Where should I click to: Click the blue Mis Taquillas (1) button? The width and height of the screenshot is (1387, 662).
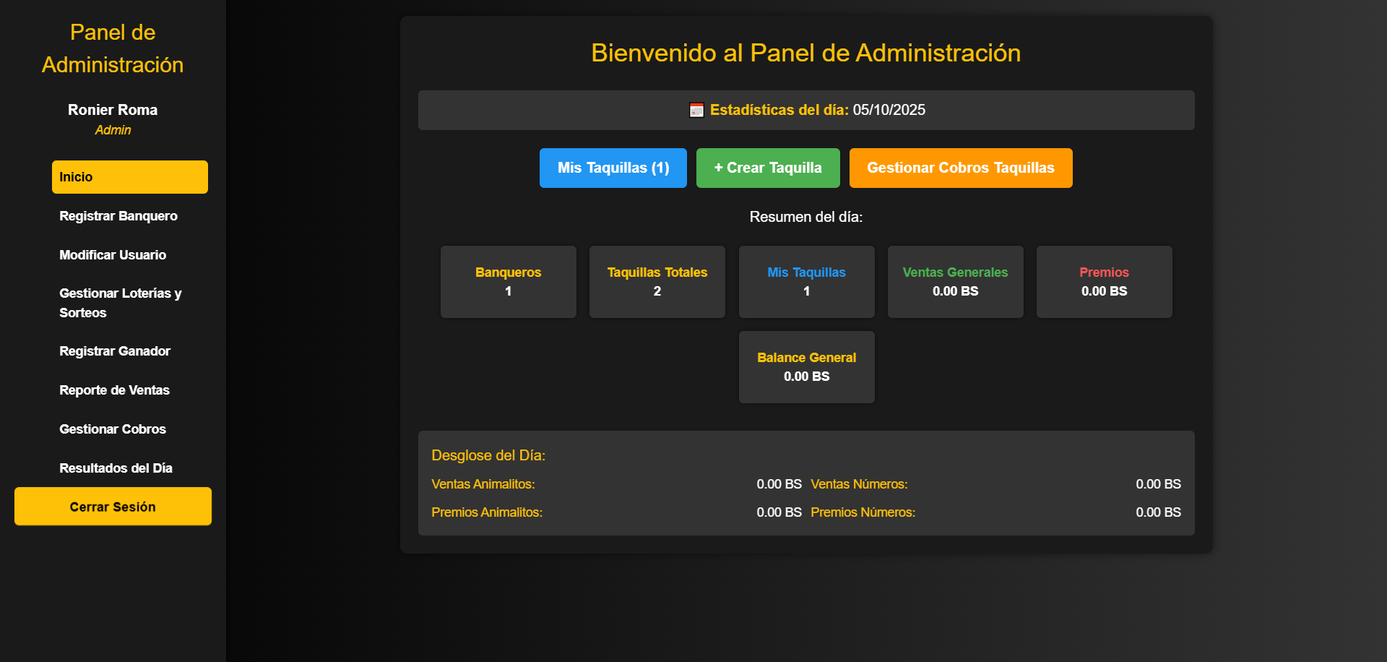point(613,168)
